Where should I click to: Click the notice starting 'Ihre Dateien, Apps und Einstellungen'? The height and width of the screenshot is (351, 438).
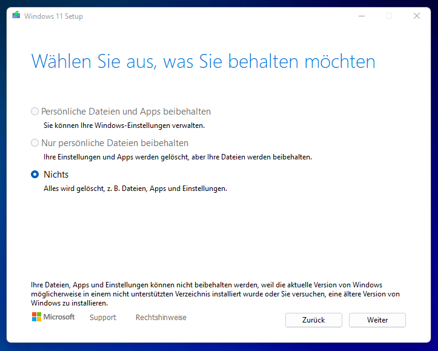[x=216, y=294]
